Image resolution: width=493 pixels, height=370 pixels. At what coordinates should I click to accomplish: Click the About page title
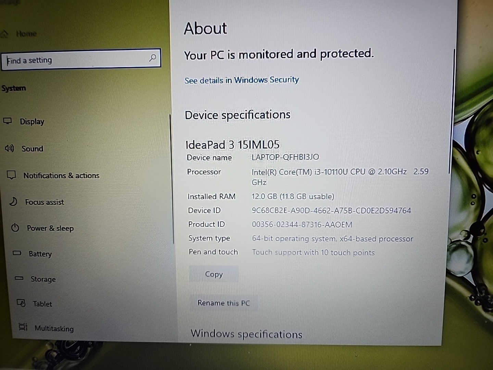[x=205, y=28]
